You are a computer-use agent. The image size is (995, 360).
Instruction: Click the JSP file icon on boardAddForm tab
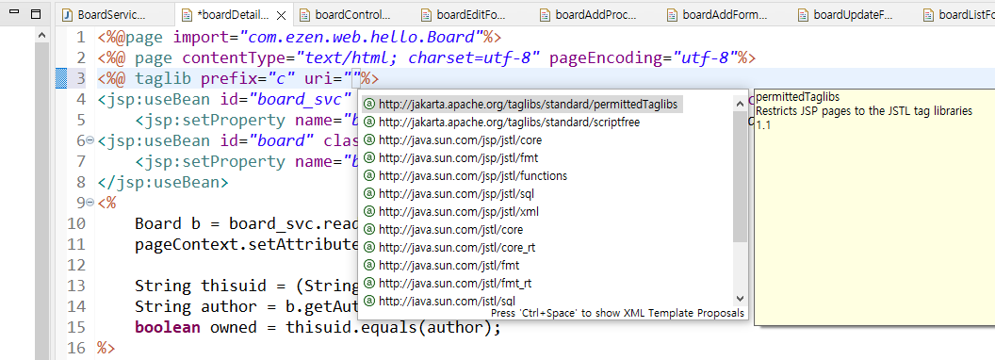click(673, 14)
